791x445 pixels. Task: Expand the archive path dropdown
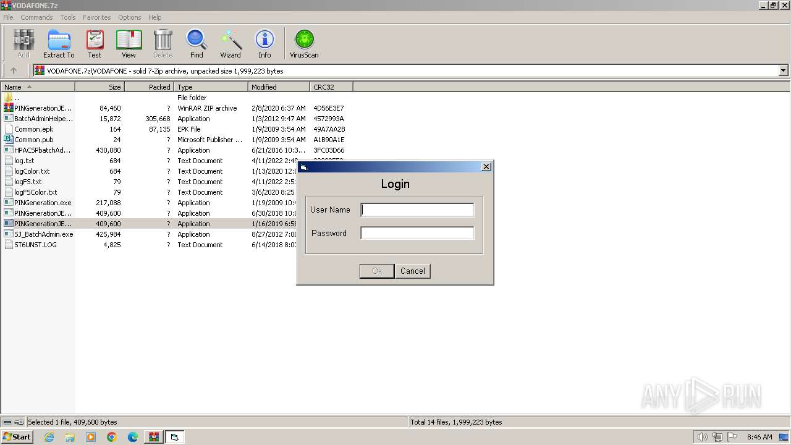tap(784, 70)
